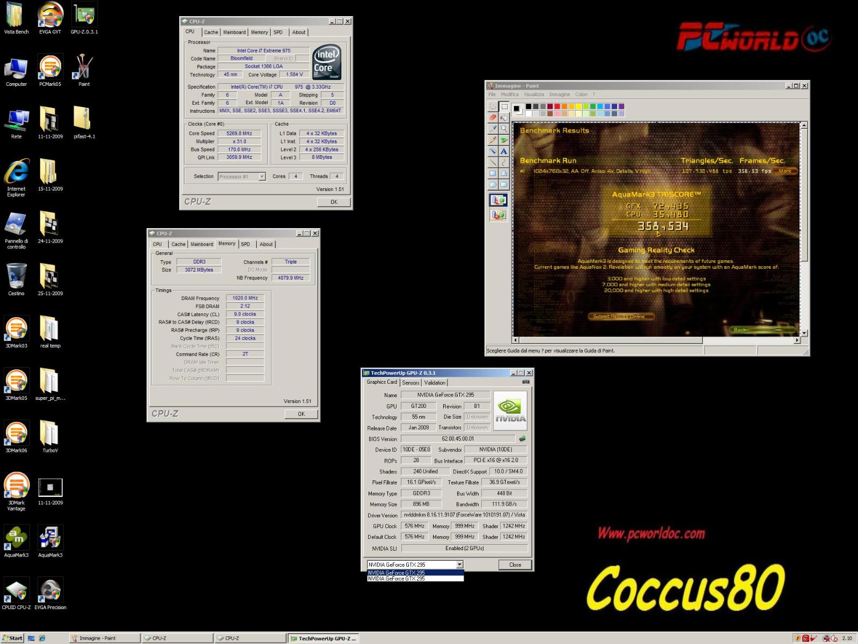Open the Paint Colori menu
This screenshot has width=858, height=644.
pos(581,94)
